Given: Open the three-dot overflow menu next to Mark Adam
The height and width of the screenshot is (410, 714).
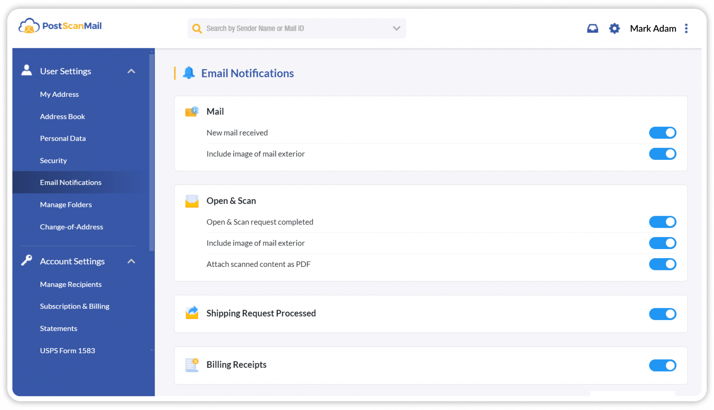Looking at the screenshot, I should tap(686, 28).
